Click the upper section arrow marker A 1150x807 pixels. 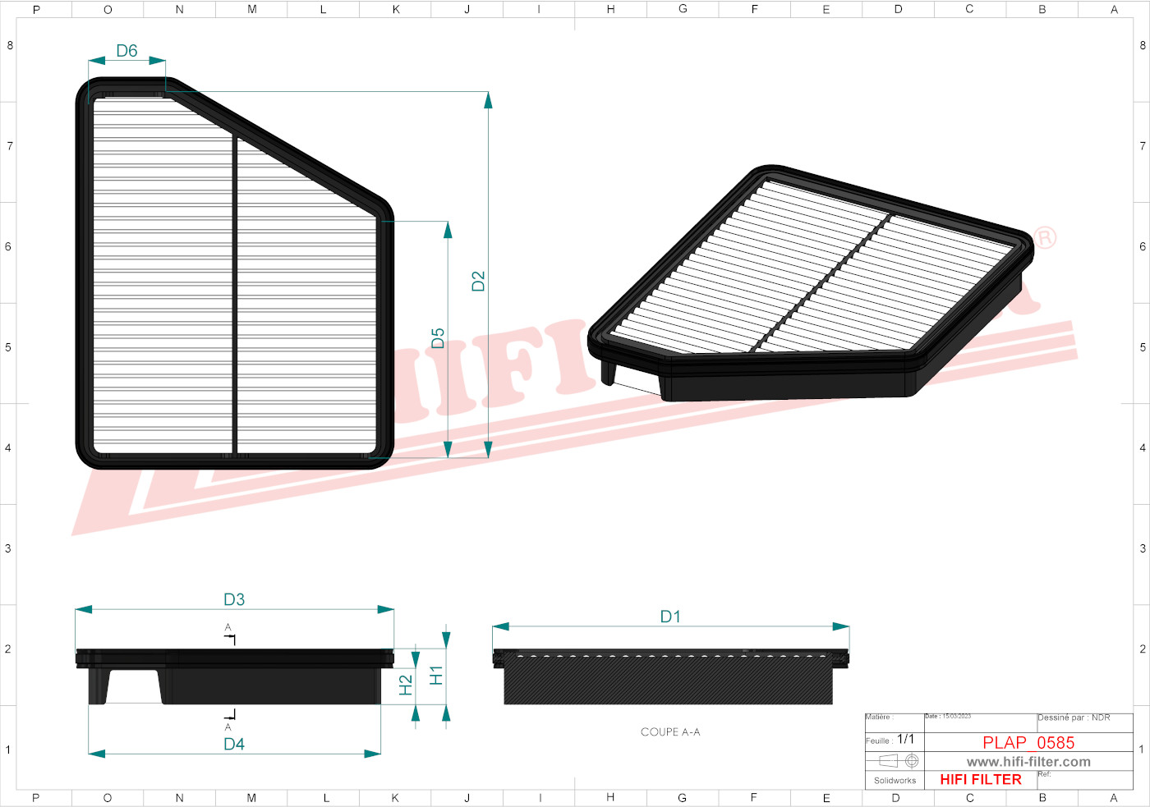pos(229,634)
